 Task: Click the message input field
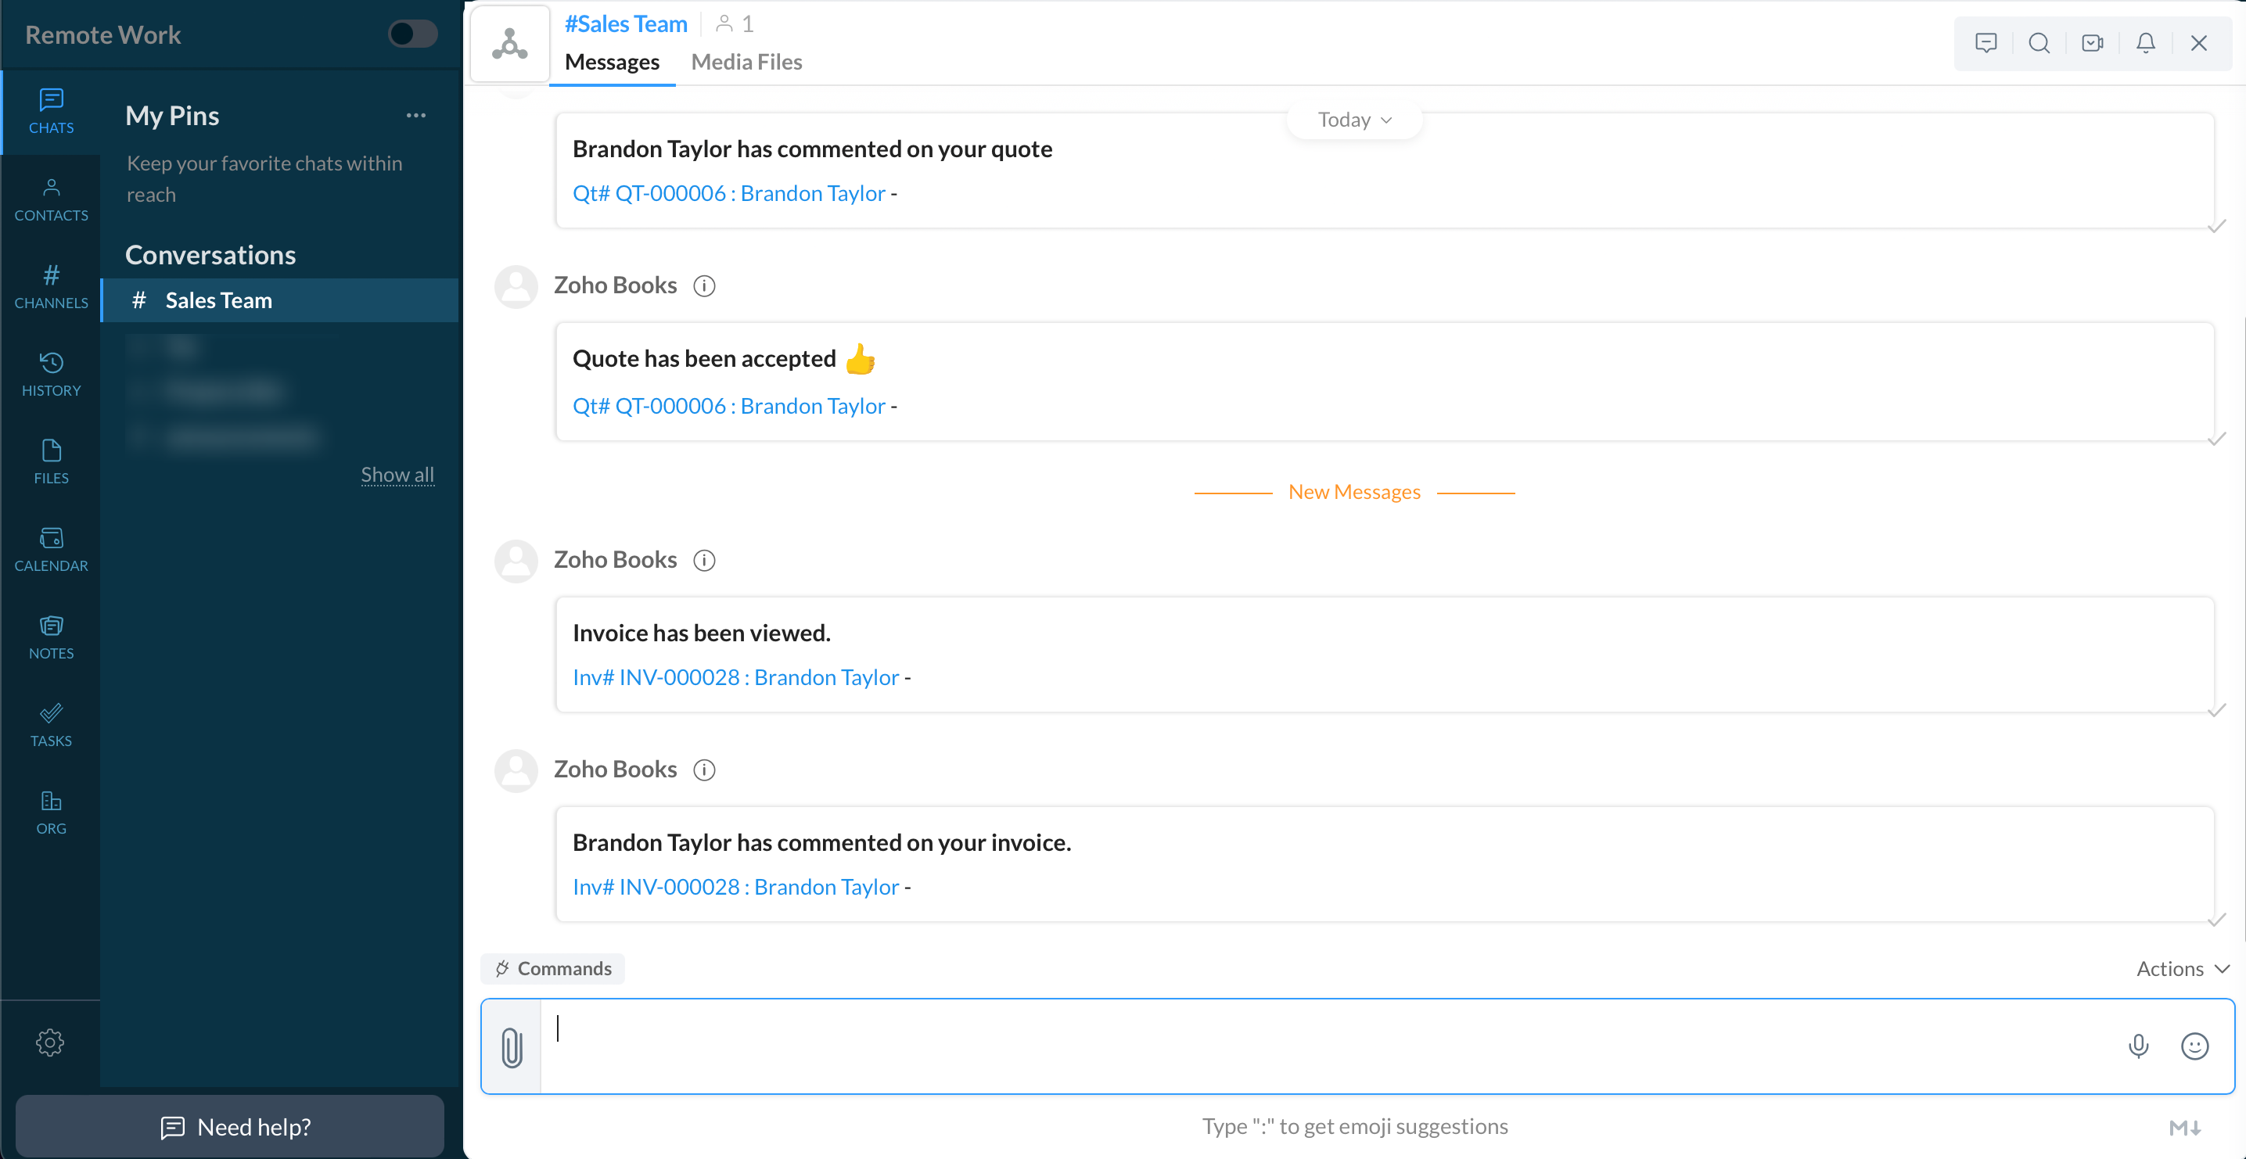[1308, 1046]
